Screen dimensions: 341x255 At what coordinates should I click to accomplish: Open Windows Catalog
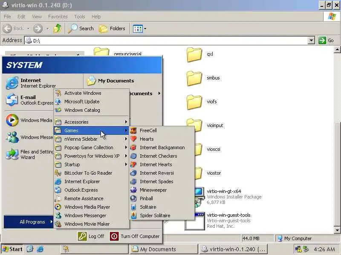coord(91,110)
